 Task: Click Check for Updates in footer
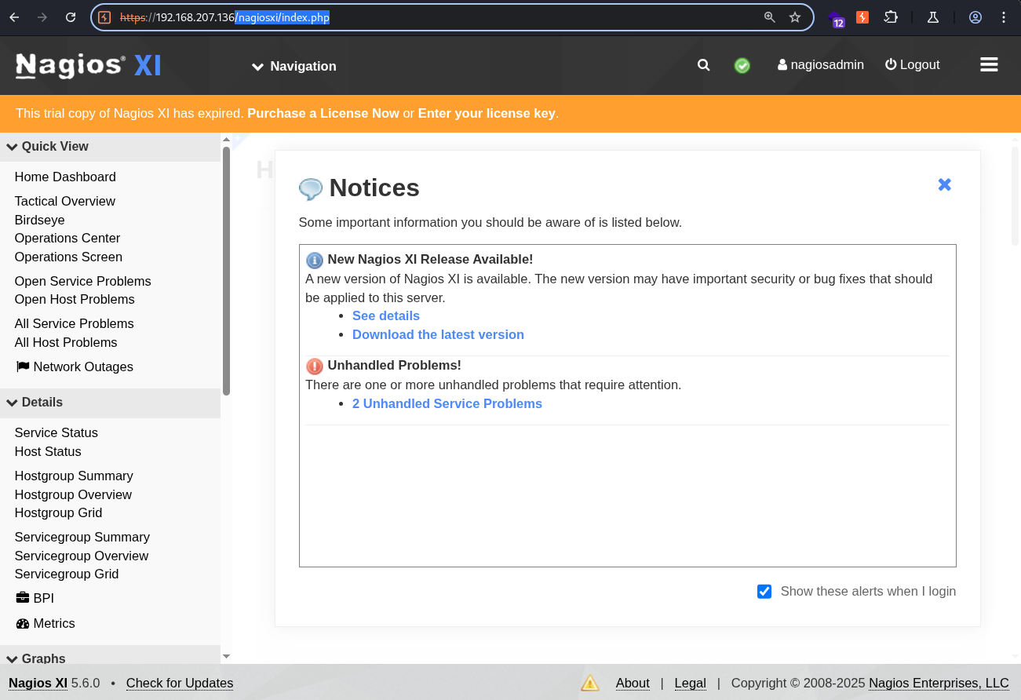click(x=180, y=683)
